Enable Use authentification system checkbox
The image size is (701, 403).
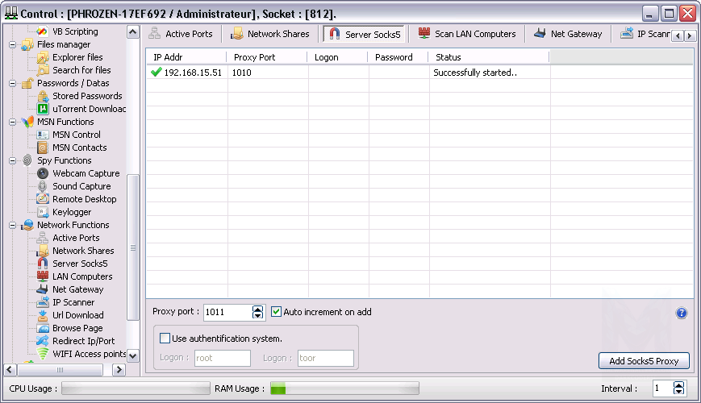point(165,339)
